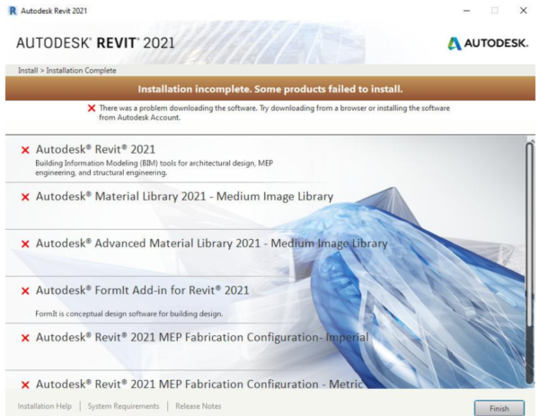Click the Autodesk Revit 2021 header title
539x416 pixels.
click(x=95, y=43)
